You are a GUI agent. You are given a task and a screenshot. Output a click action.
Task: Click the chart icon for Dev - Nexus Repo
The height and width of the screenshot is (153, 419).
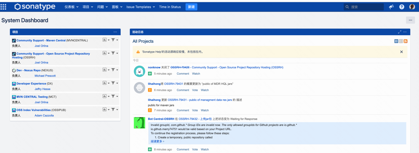tap(104, 70)
